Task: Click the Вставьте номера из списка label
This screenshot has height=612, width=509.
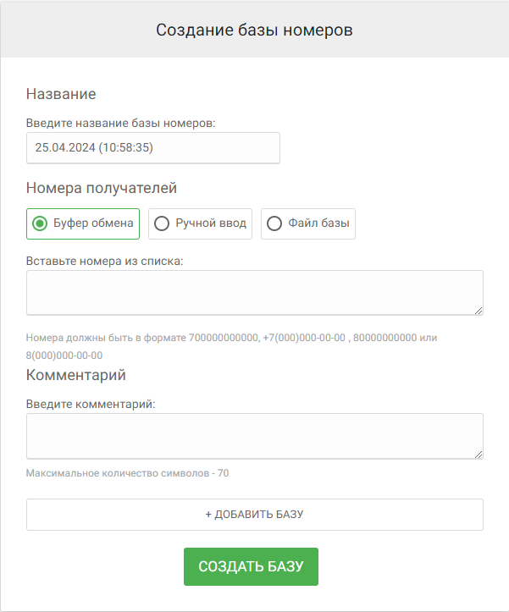Action: (105, 261)
